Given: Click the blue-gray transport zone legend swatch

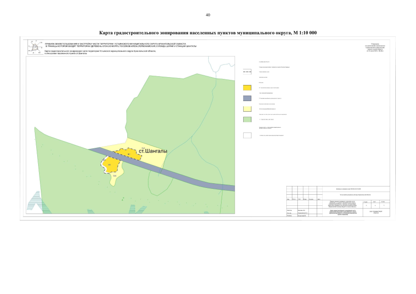Looking at the screenshot, I should coord(247,98).
